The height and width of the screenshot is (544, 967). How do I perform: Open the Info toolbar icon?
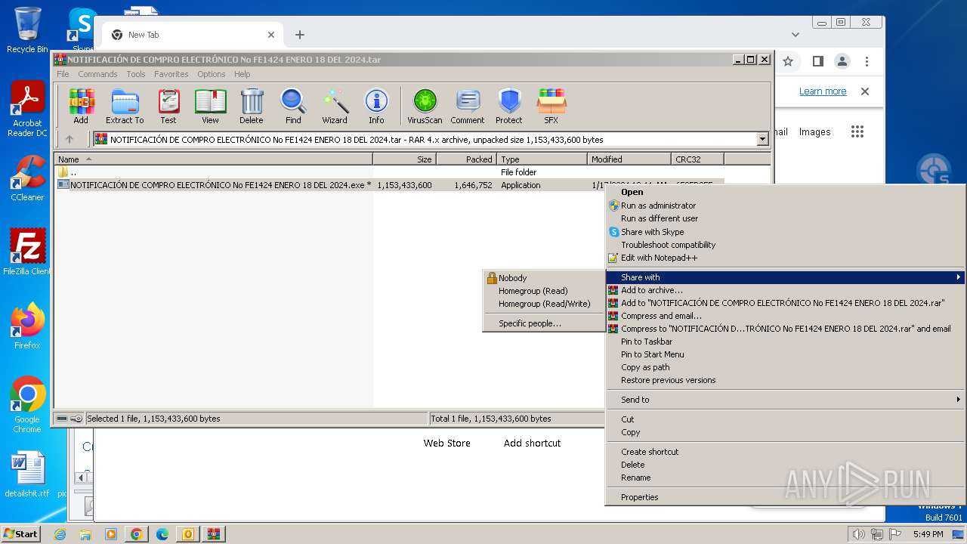pyautogui.click(x=376, y=106)
